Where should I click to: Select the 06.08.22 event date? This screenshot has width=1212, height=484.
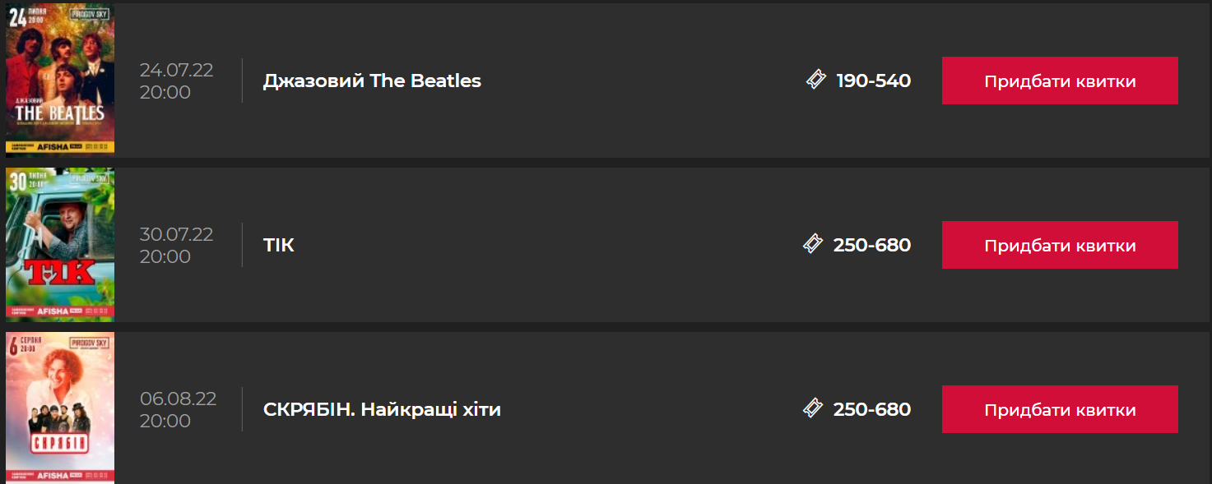(178, 399)
